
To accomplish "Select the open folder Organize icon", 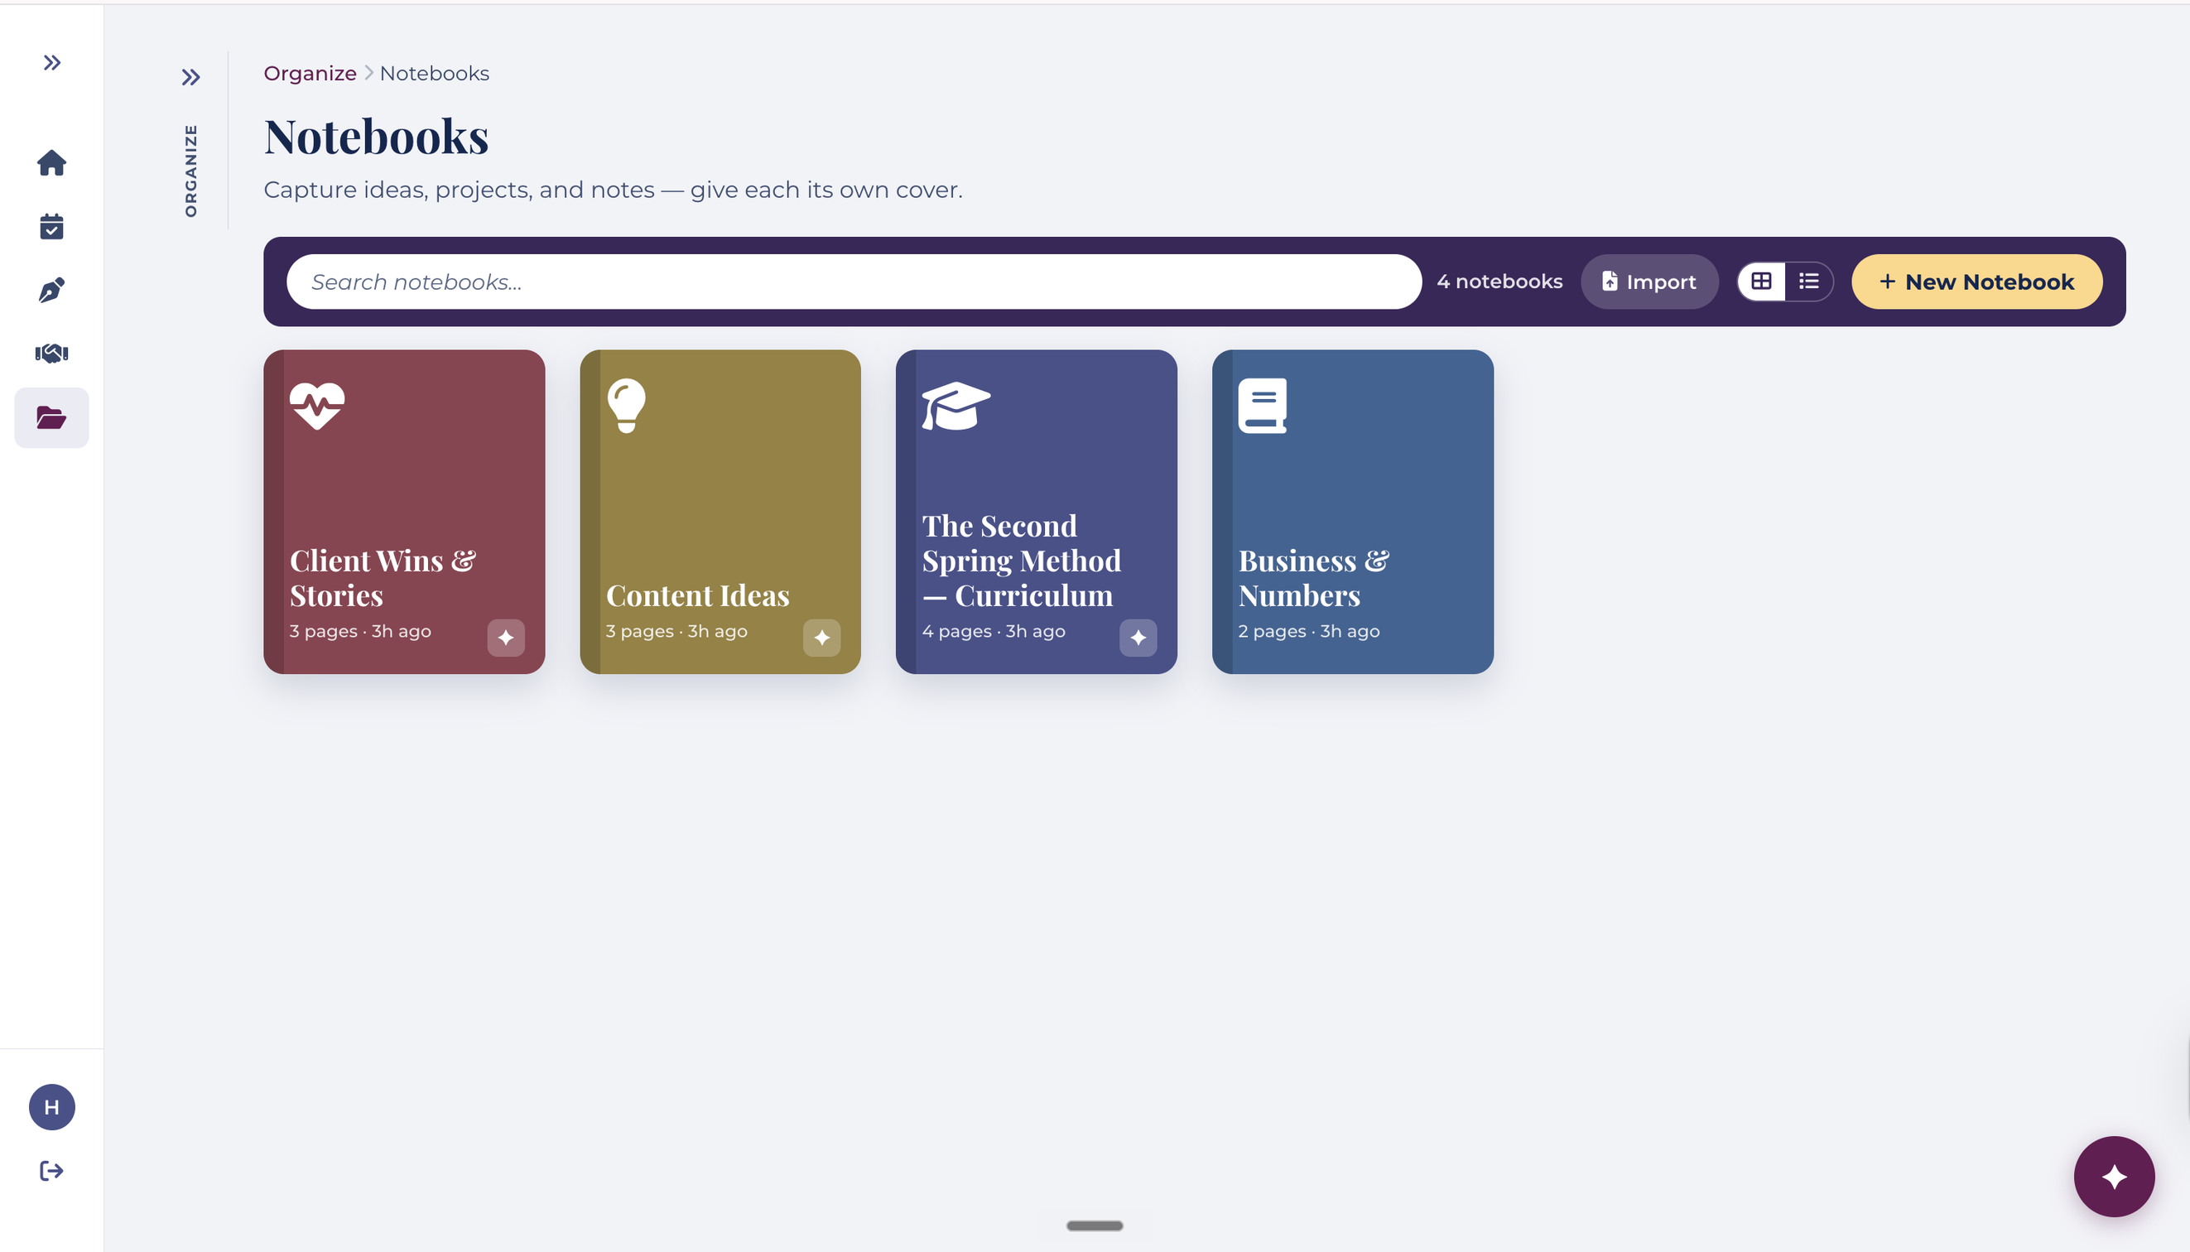I will (51, 418).
